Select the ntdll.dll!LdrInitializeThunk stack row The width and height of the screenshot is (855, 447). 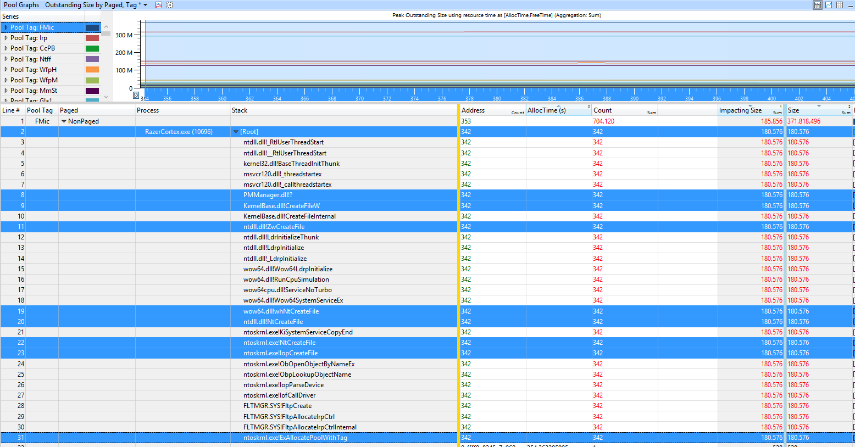tap(281, 237)
